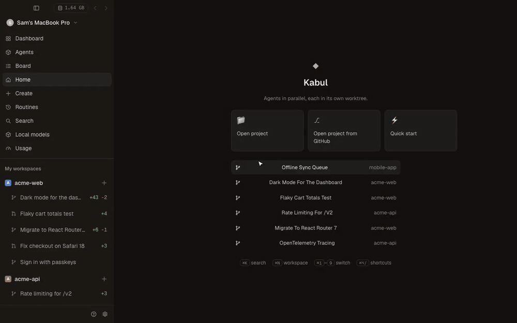Screen dimensions: 517x323
Task: Click the My workspaces heading
Action: [x=23, y=169]
